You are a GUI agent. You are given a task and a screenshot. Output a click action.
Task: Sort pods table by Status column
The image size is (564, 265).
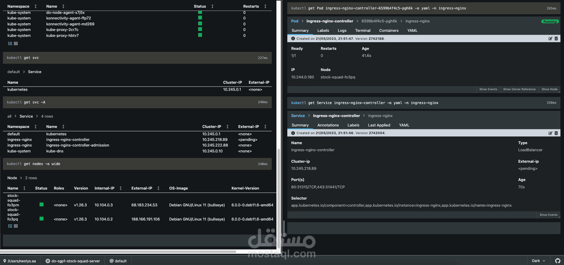coord(212,6)
